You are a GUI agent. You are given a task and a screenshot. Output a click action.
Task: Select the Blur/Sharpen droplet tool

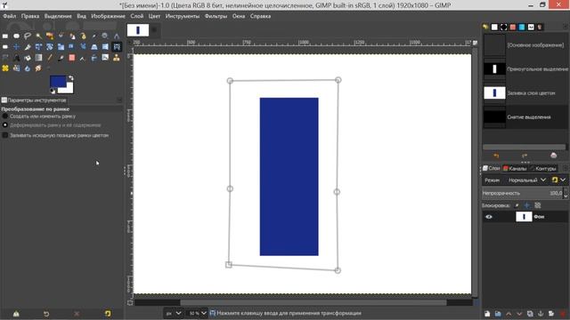[x=28, y=68]
